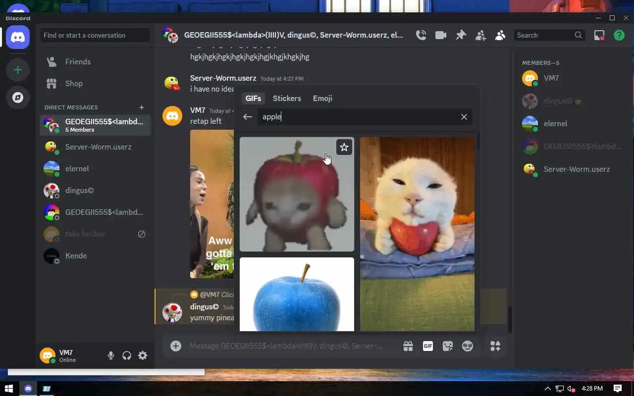Open elernel direct message
This screenshot has width=634, height=396.
pyautogui.click(x=95, y=169)
